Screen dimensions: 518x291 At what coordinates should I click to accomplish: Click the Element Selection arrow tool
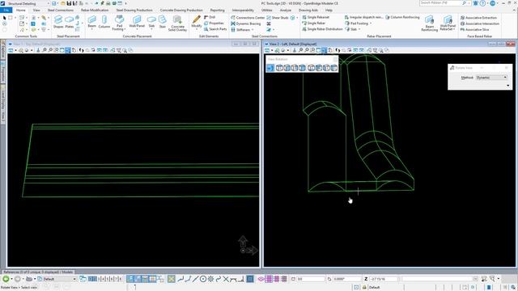click(5, 18)
